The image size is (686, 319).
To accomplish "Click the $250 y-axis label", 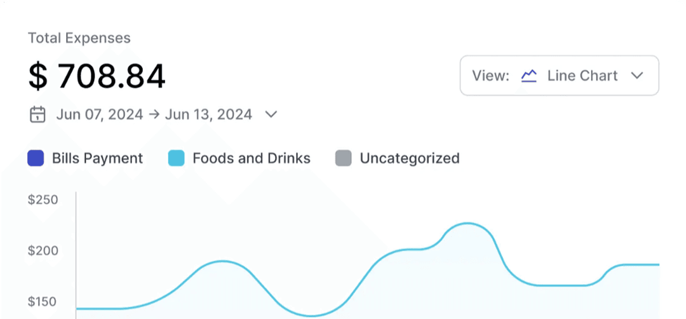I will (x=43, y=200).
